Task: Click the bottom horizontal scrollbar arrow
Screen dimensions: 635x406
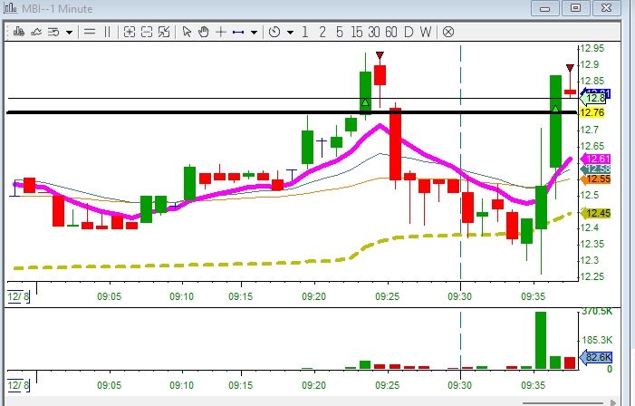Action: pos(613,402)
